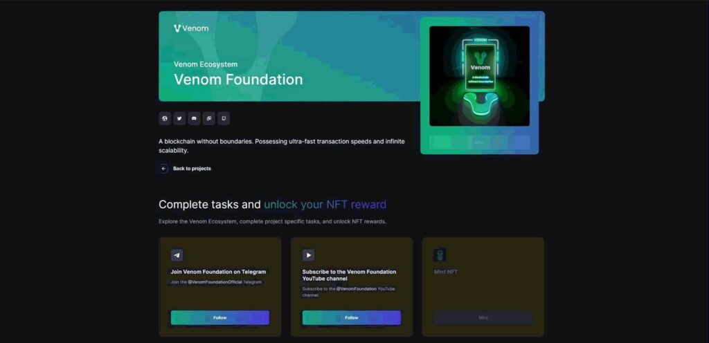Open the chat bubbles forum icon

[x=209, y=118]
